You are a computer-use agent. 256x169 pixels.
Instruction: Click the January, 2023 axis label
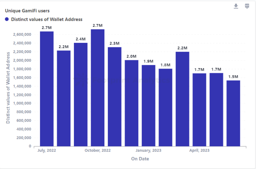[149, 150]
